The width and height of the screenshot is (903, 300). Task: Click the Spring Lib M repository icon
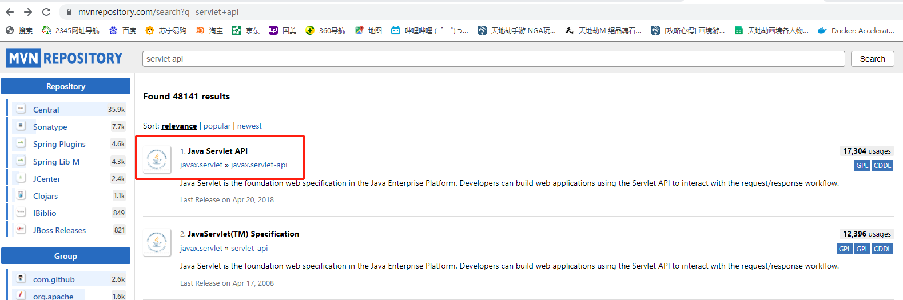pos(21,161)
